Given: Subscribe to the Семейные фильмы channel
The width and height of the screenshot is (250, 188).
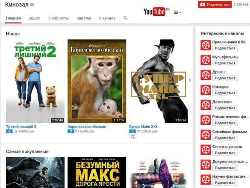Looking at the screenshot, I should pos(225,138).
